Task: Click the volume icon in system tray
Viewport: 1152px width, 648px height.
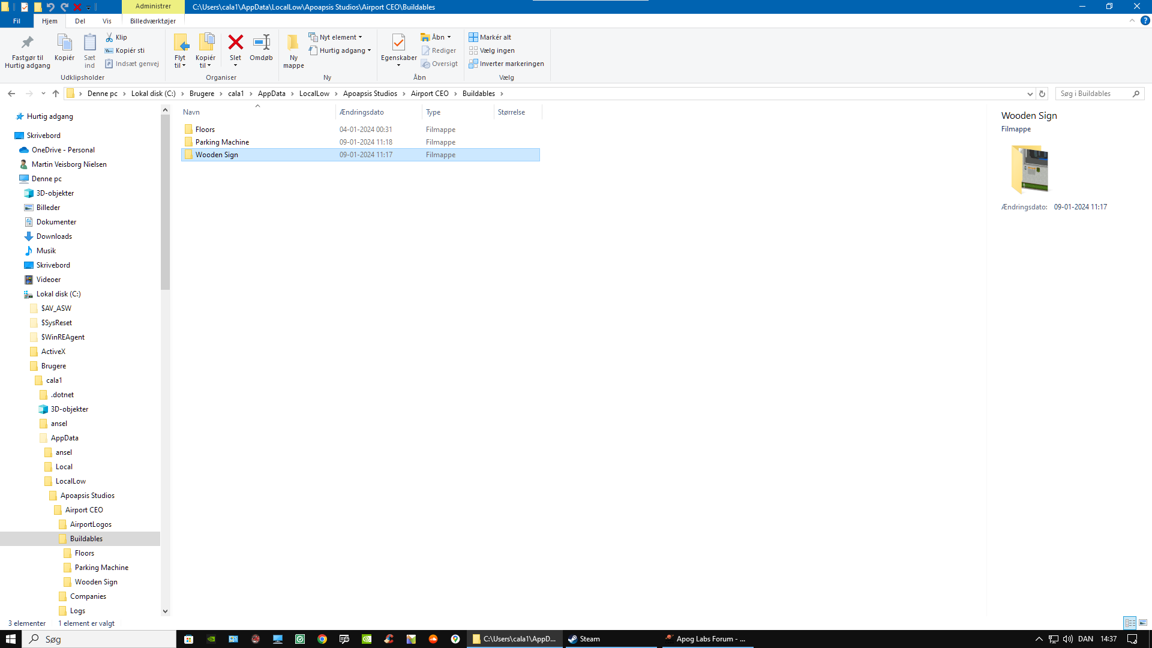Action: 1068,639
